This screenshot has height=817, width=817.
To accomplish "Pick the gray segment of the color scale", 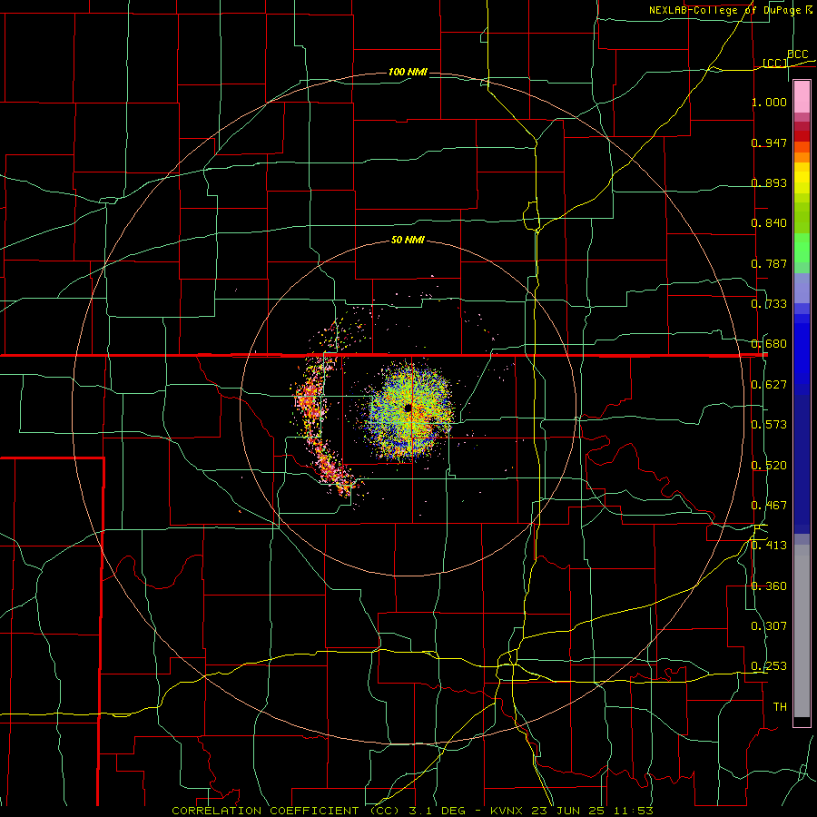I will coord(802,631).
